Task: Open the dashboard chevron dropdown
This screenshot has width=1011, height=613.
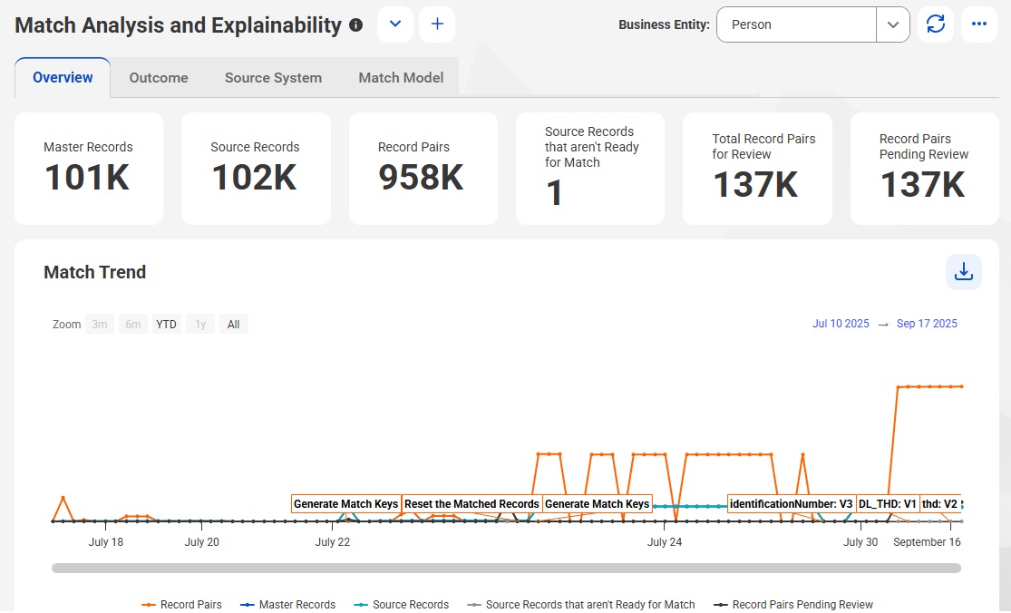Action: 395,24
